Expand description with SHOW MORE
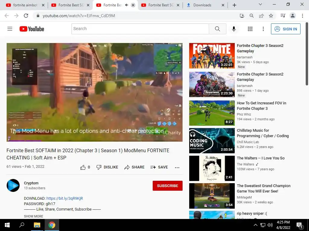The width and height of the screenshot is (309, 231). pyautogui.click(x=33, y=216)
